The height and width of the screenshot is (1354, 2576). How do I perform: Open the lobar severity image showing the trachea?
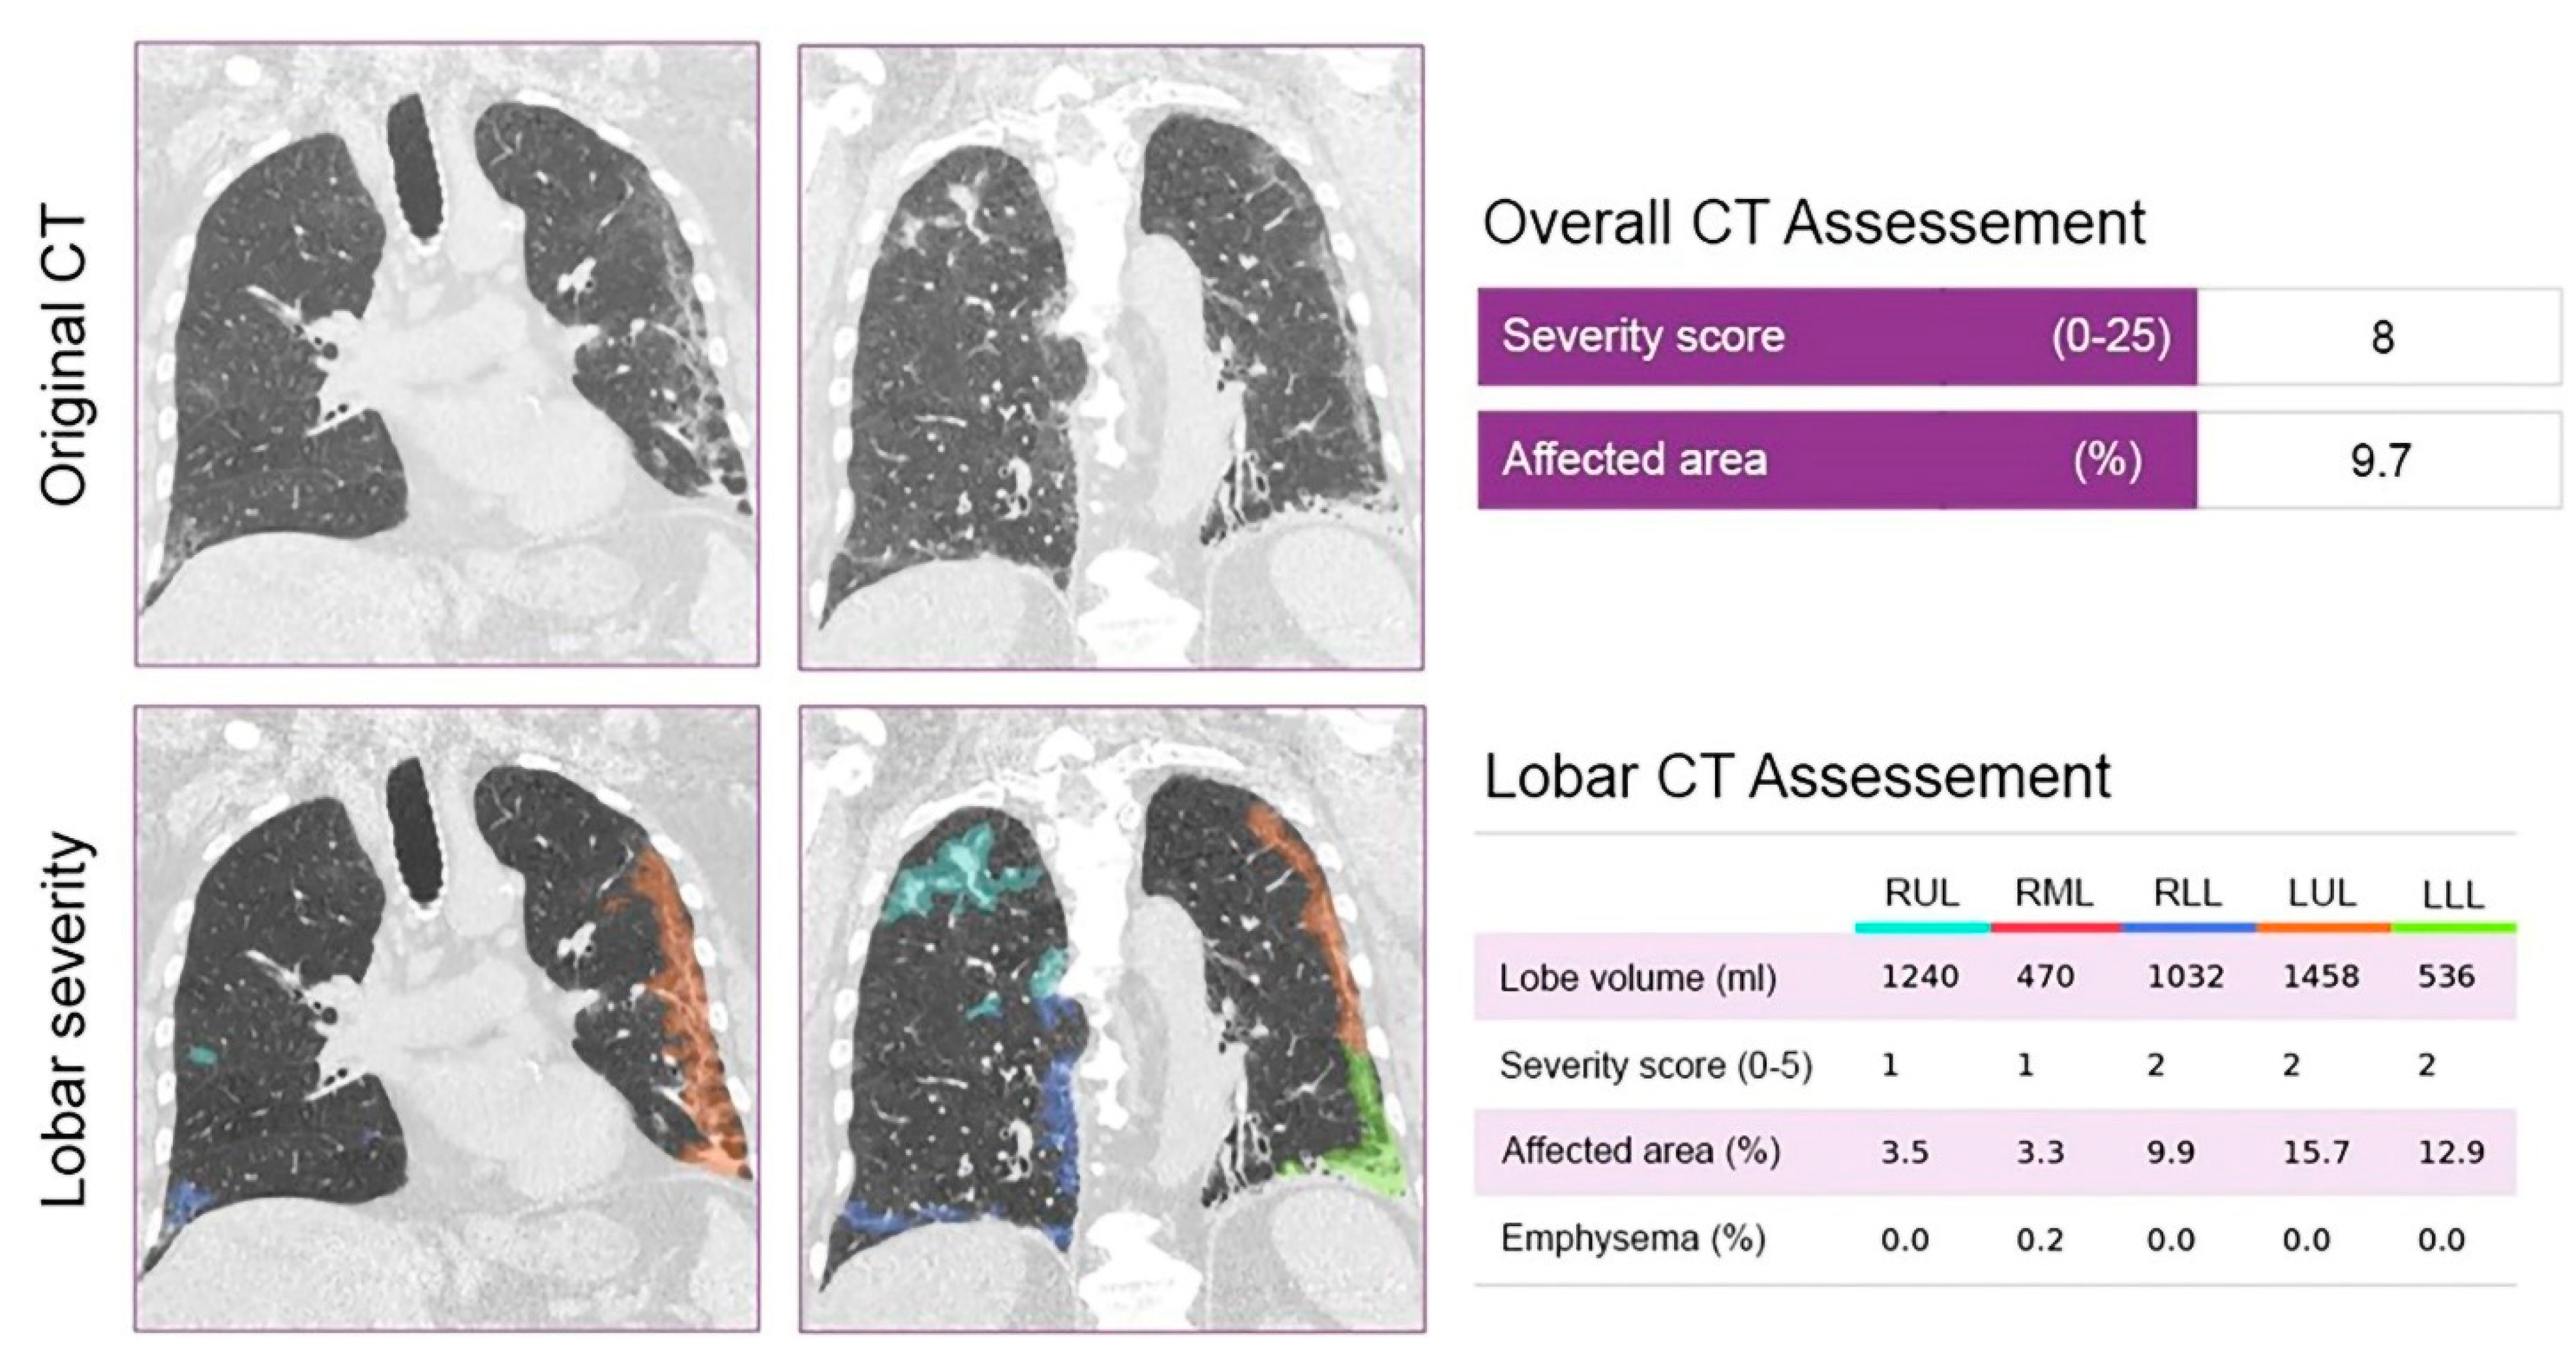coord(447,1019)
